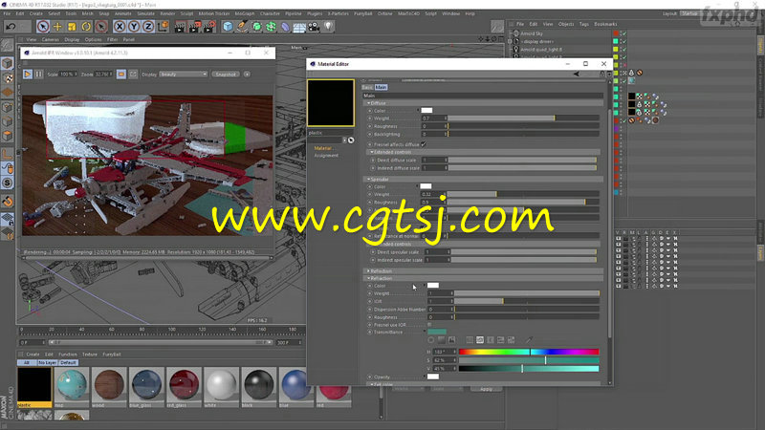765x430 pixels.
Task: Collapse the Specular section
Action: (x=368, y=180)
